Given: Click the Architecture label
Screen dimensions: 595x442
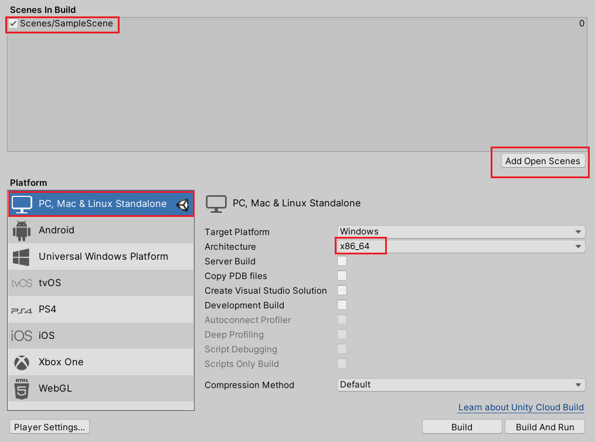Looking at the screenshot, I should (230, 247).
